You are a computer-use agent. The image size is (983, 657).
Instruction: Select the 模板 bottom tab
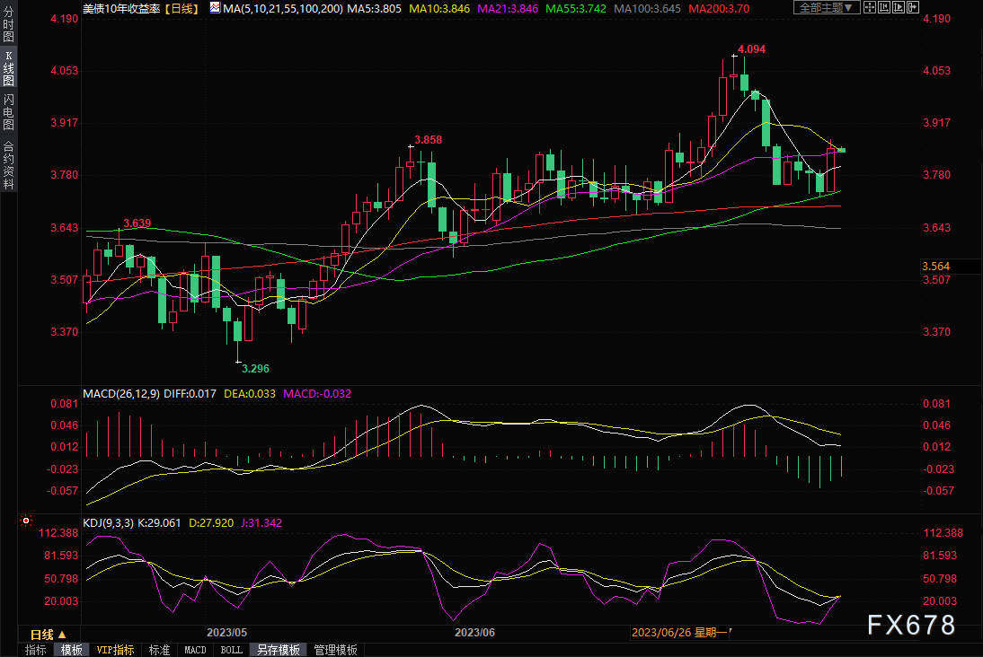tap(70, 650)
